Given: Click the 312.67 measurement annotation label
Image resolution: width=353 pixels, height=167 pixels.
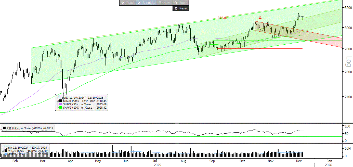Looking at the screenshot, I should [x=223, y=18].
